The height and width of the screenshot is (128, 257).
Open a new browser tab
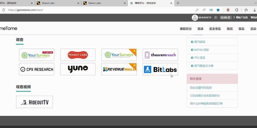pyautogui.click(x=178, y=3)
